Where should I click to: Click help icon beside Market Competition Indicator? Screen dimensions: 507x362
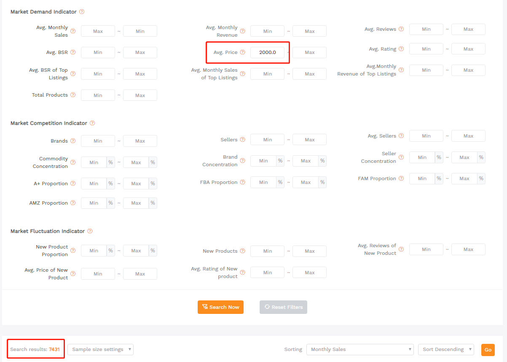pos(92,123)
